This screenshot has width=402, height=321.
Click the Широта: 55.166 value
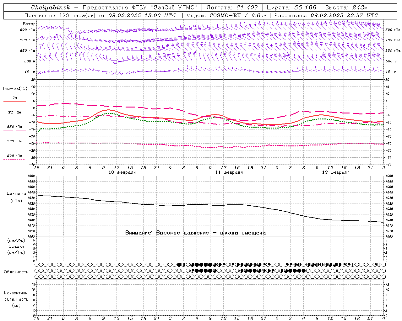click(x=291, y=8)
